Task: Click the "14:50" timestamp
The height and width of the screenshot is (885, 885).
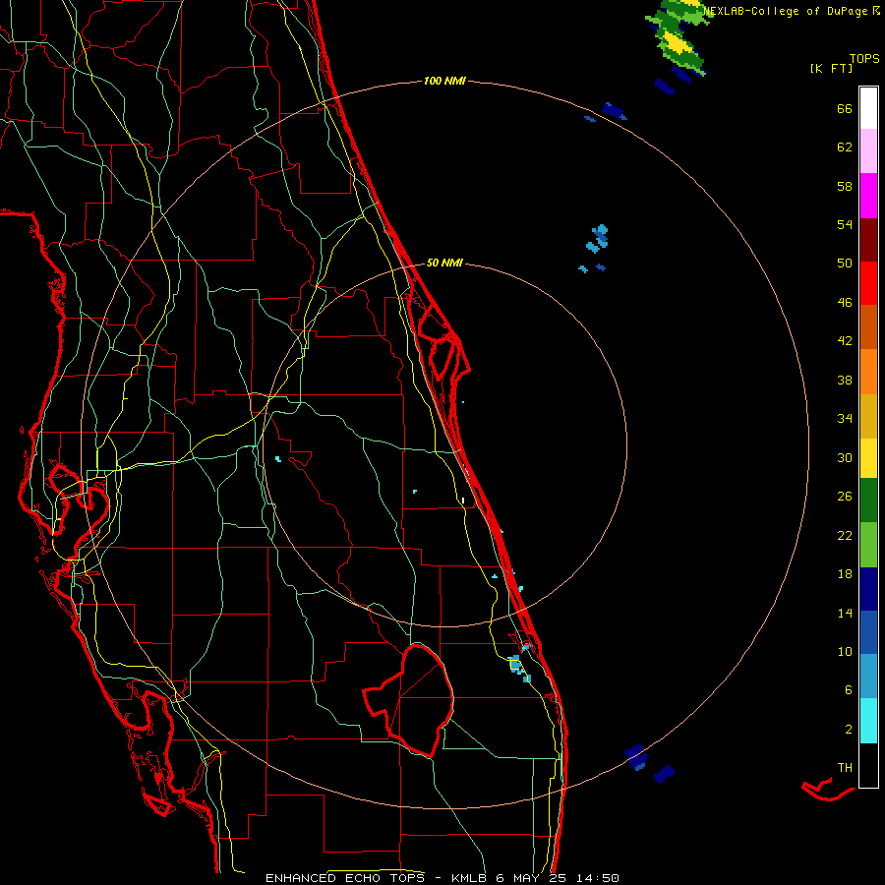Action: [598, 878]
